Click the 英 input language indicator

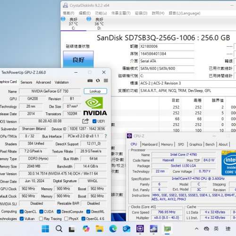tap(216, 228)
